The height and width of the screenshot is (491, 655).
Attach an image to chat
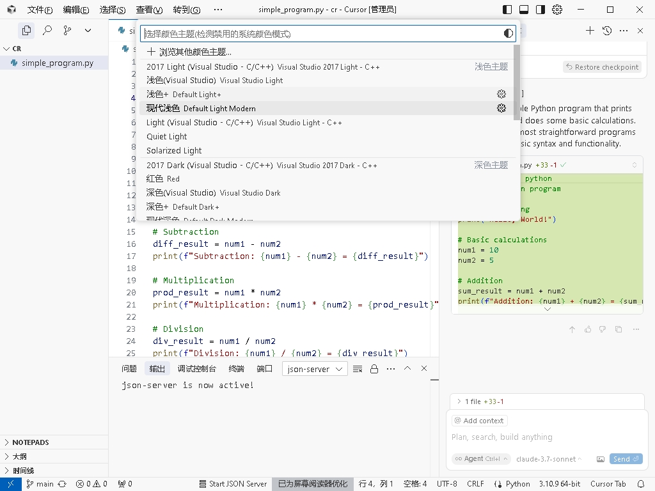pos(600,459)
